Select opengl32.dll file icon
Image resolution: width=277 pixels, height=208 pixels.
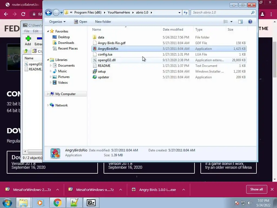95,60
